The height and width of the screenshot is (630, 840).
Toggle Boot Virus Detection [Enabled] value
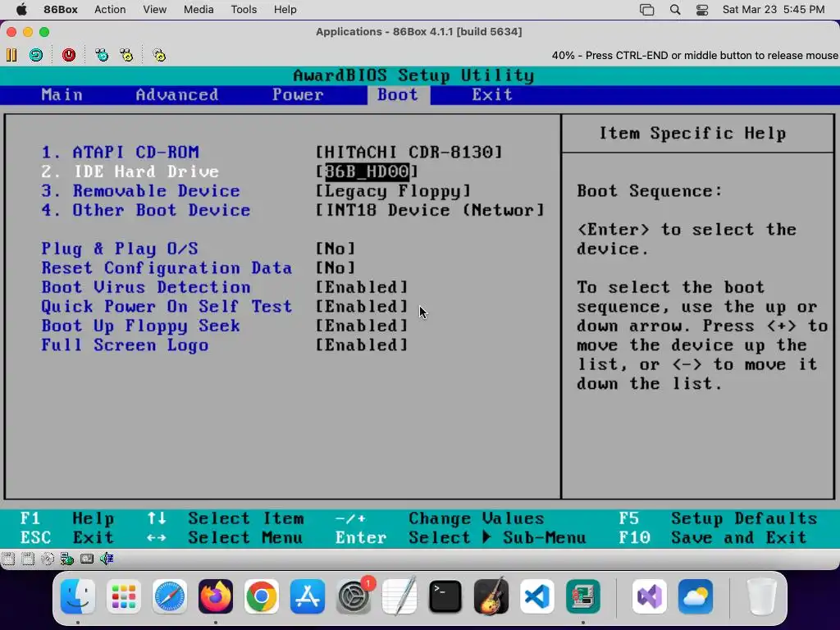click(362, 287)
